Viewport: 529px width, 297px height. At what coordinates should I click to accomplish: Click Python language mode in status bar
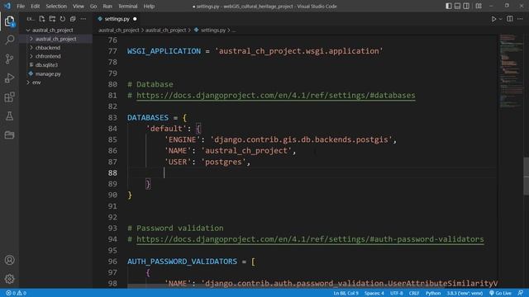(433, 293)
